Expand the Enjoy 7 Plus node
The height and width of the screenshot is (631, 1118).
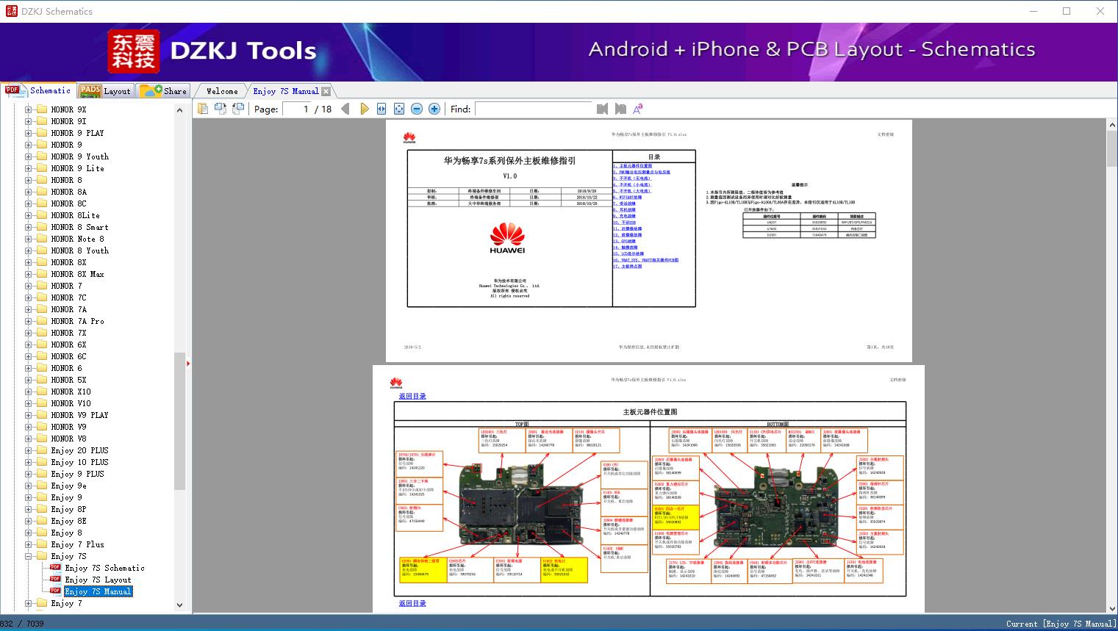click(29, 544)
